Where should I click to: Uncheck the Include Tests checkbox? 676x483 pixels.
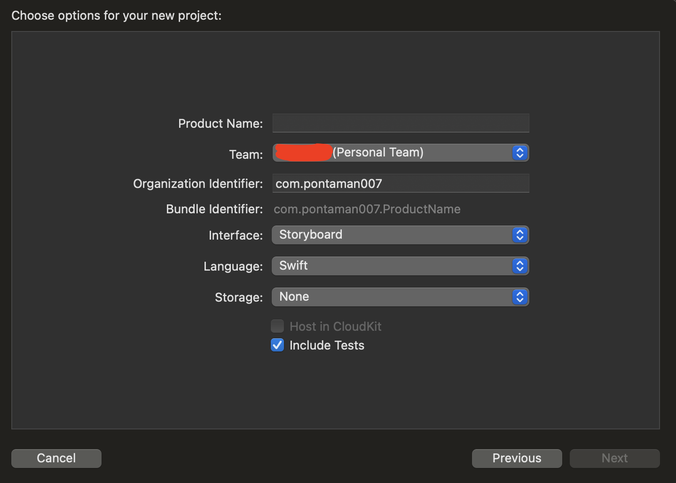click(x=277, y=345)
